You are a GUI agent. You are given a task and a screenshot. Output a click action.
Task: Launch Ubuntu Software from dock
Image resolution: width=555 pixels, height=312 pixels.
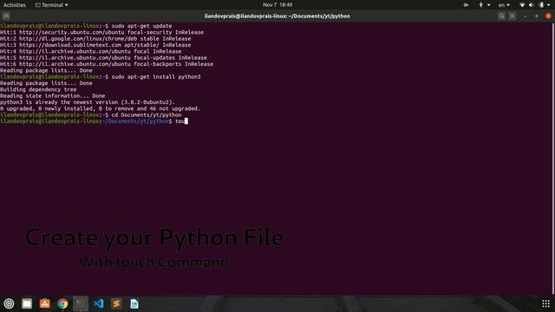pyautogui.click(x=44, y=303)
